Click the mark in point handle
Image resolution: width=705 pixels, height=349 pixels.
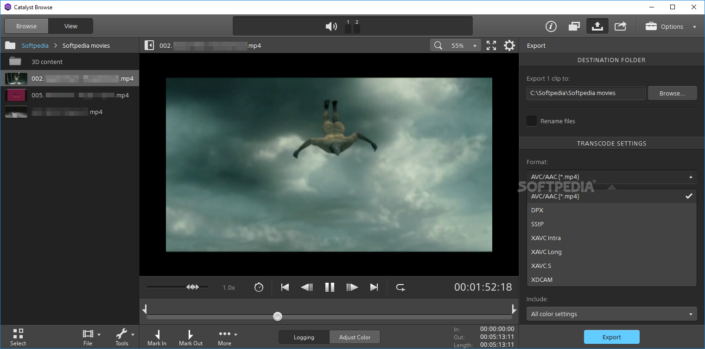tap(145, 309)
